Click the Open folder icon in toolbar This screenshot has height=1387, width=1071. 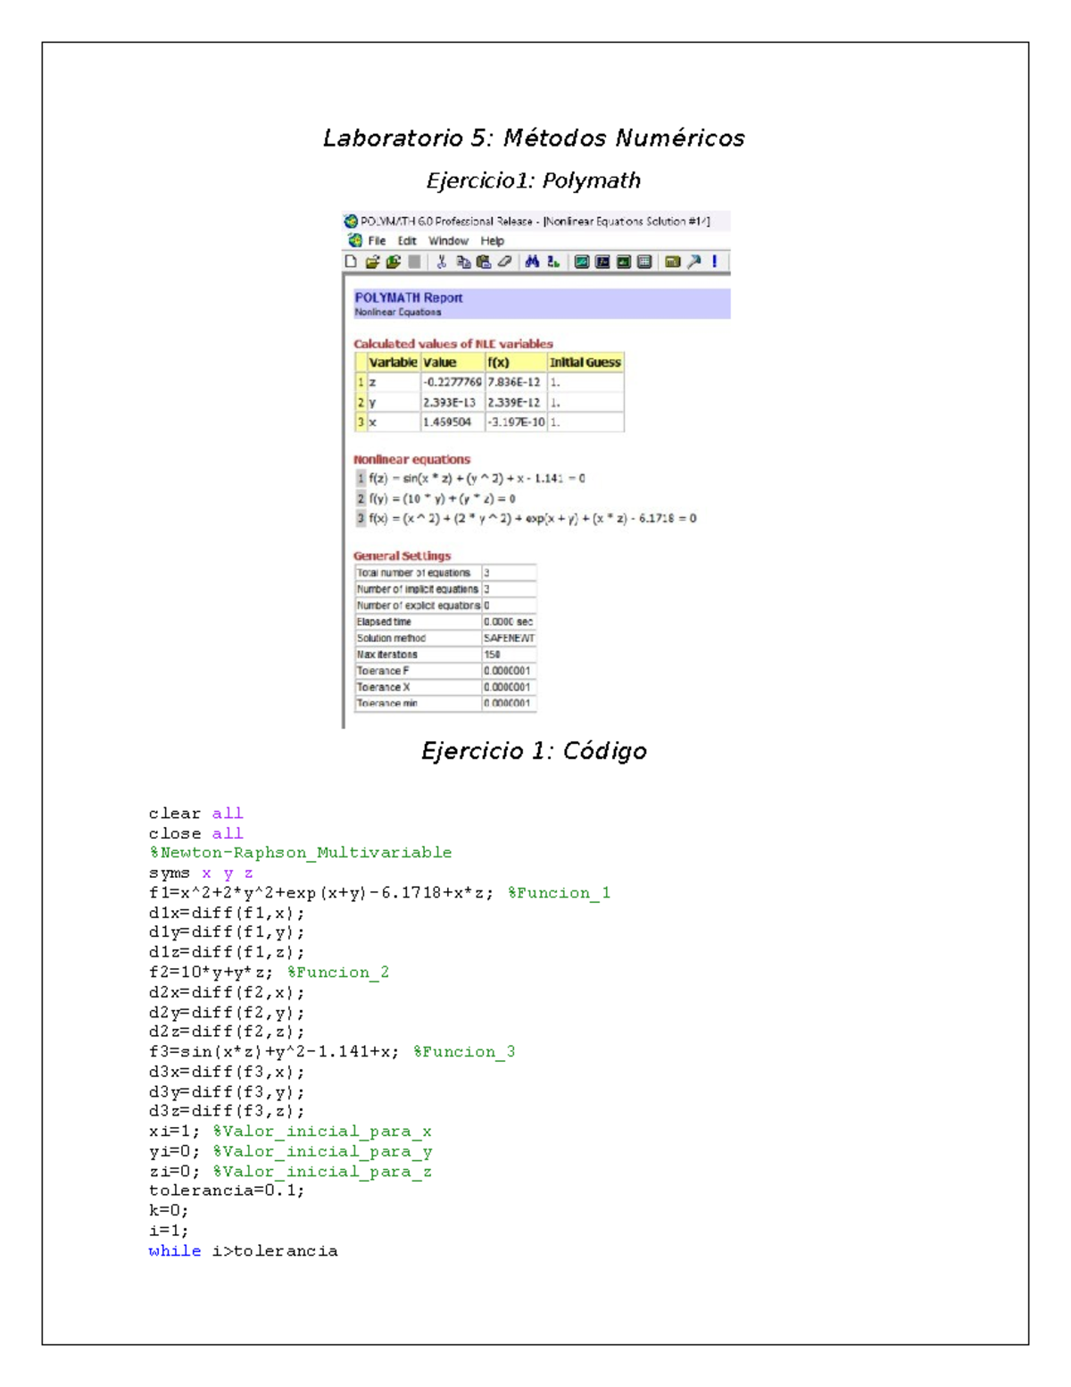point(372,262)
